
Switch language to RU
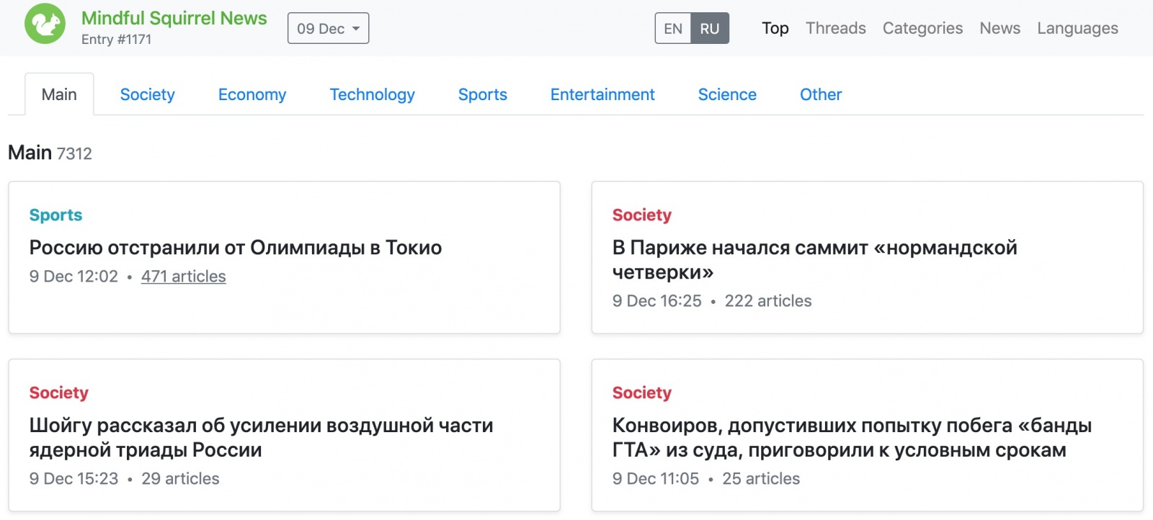coord(710,28)
